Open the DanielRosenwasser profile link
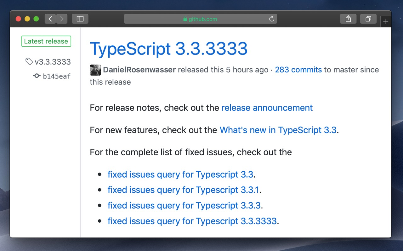This screenshot has height=251, width=403. coord(139,70)
